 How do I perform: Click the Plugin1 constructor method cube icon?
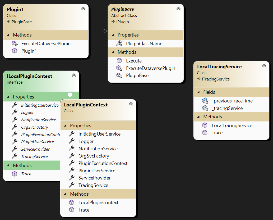pos(15,51)
